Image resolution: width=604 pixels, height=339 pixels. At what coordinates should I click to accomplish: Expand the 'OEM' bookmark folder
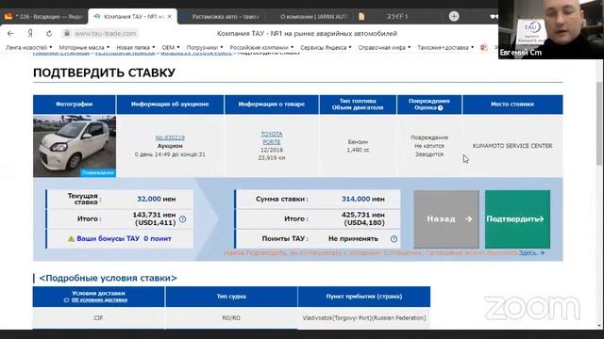pyautogui.click(x=171, y=47)
